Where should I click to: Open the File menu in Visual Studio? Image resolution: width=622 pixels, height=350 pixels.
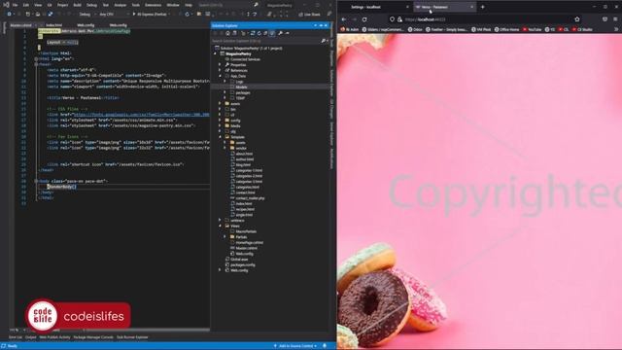(15, 5)
